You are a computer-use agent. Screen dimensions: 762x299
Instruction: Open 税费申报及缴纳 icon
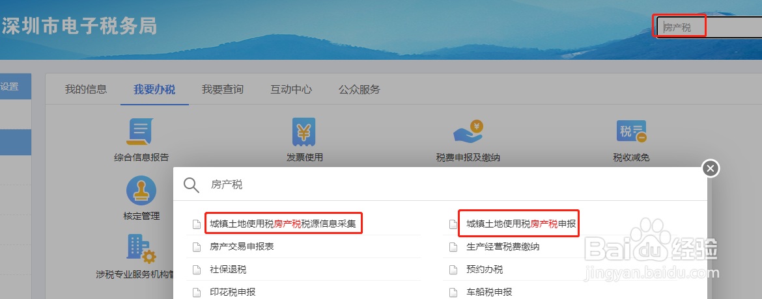468,131
